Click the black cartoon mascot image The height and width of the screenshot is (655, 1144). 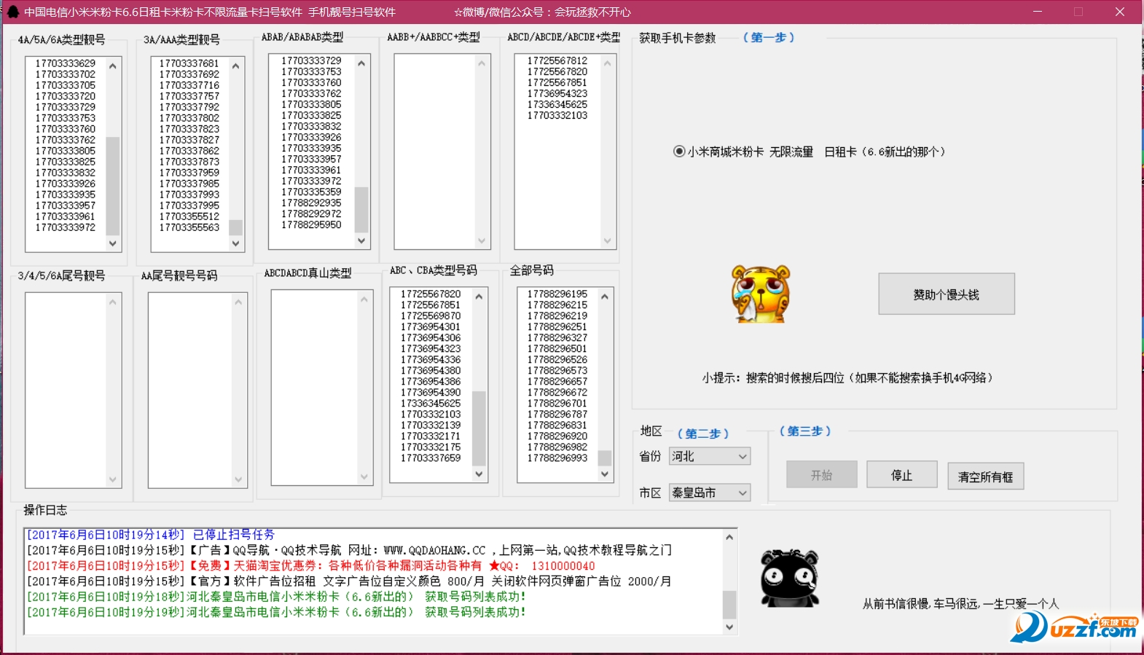pyautogui.click(x=790, y=578)
